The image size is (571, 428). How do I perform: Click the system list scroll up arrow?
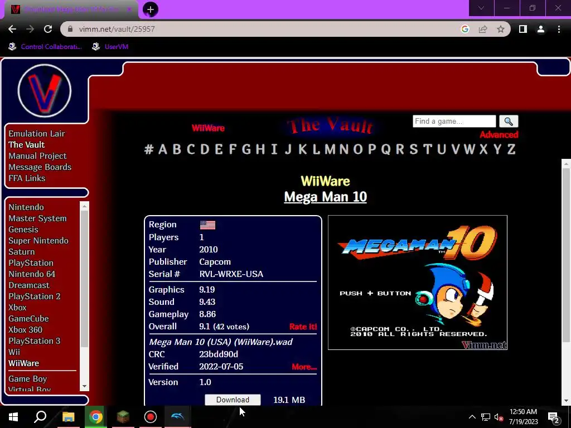pyautogui.click(x=85, y=206)
